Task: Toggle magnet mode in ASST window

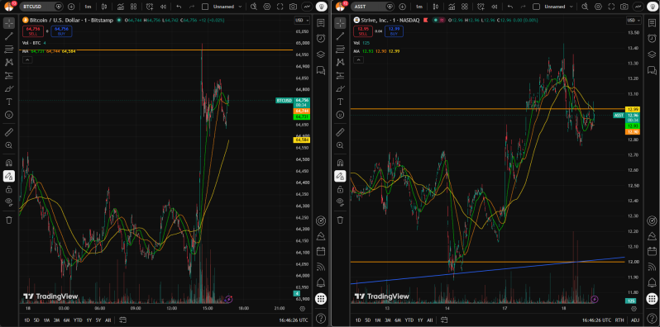Action: pos(341,163)
